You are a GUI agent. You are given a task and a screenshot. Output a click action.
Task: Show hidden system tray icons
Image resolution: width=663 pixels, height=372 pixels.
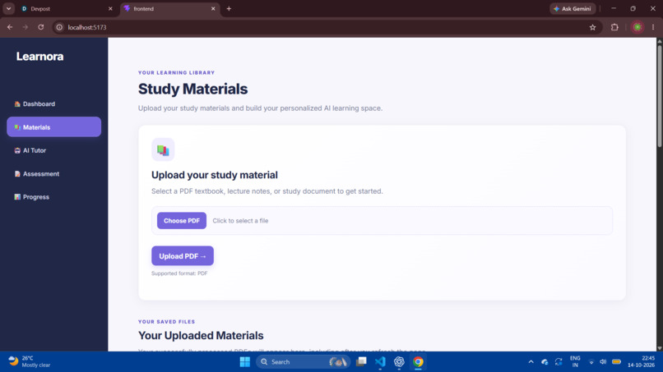point(531,362)
